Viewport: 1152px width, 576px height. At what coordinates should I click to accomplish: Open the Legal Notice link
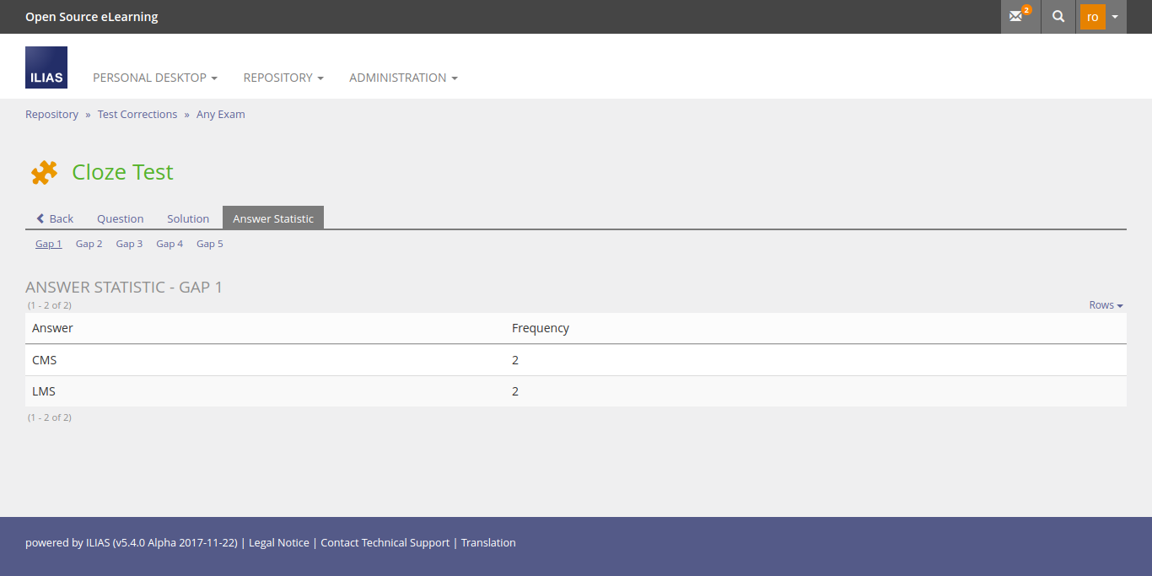(x=279, y=543)
